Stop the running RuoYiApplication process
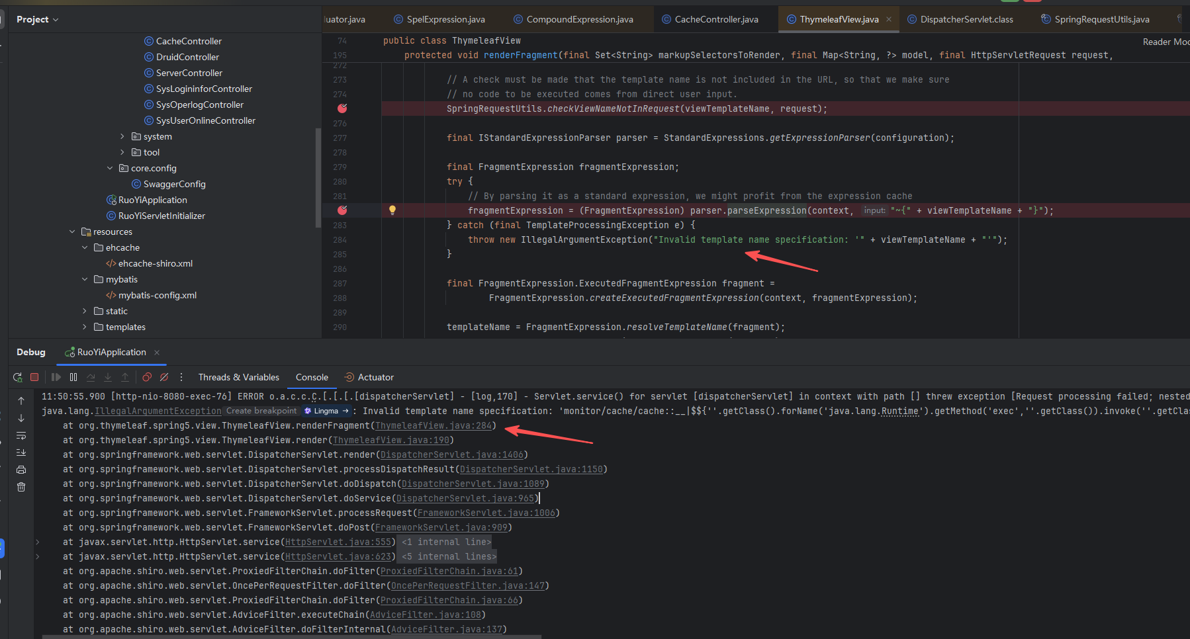The width and height of the screenshot is (1190, 639). (34, 377)
